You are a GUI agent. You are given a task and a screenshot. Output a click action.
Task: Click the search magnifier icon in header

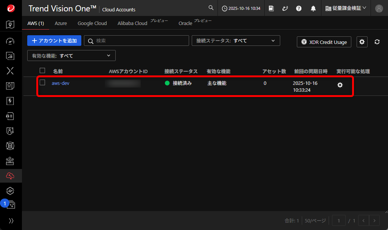click(211, 8)
